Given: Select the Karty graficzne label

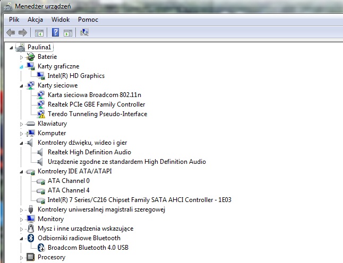Looking at the screenshot, I should coord(58,66).
